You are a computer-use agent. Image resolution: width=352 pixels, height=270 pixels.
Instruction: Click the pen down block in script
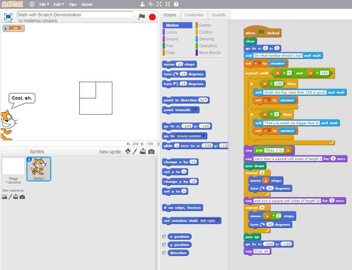pos(255,166)
